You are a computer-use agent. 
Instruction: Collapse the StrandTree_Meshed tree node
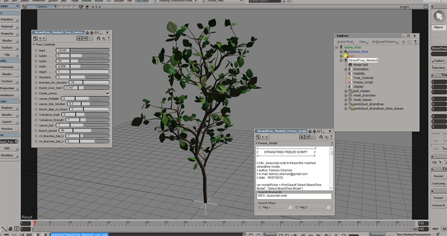coord(341,60)
